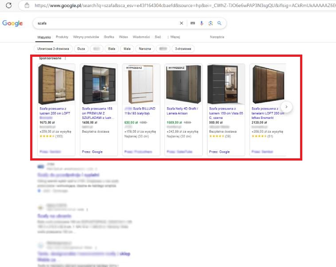The width and height of the screenshot is (336, 267).
Task: Apply the Duża filter chip
Action: (x=81, y=49)
